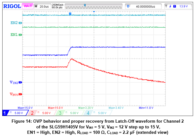Click the EN2 channel marker icon
Viewport: 195px width, 137px height.
[x=20, y=23]
